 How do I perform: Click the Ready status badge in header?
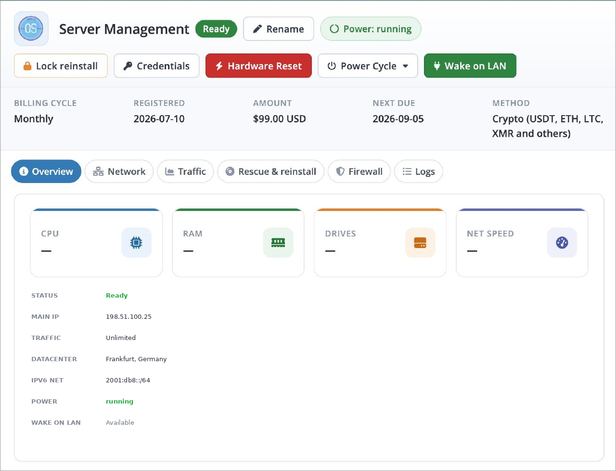216,29
